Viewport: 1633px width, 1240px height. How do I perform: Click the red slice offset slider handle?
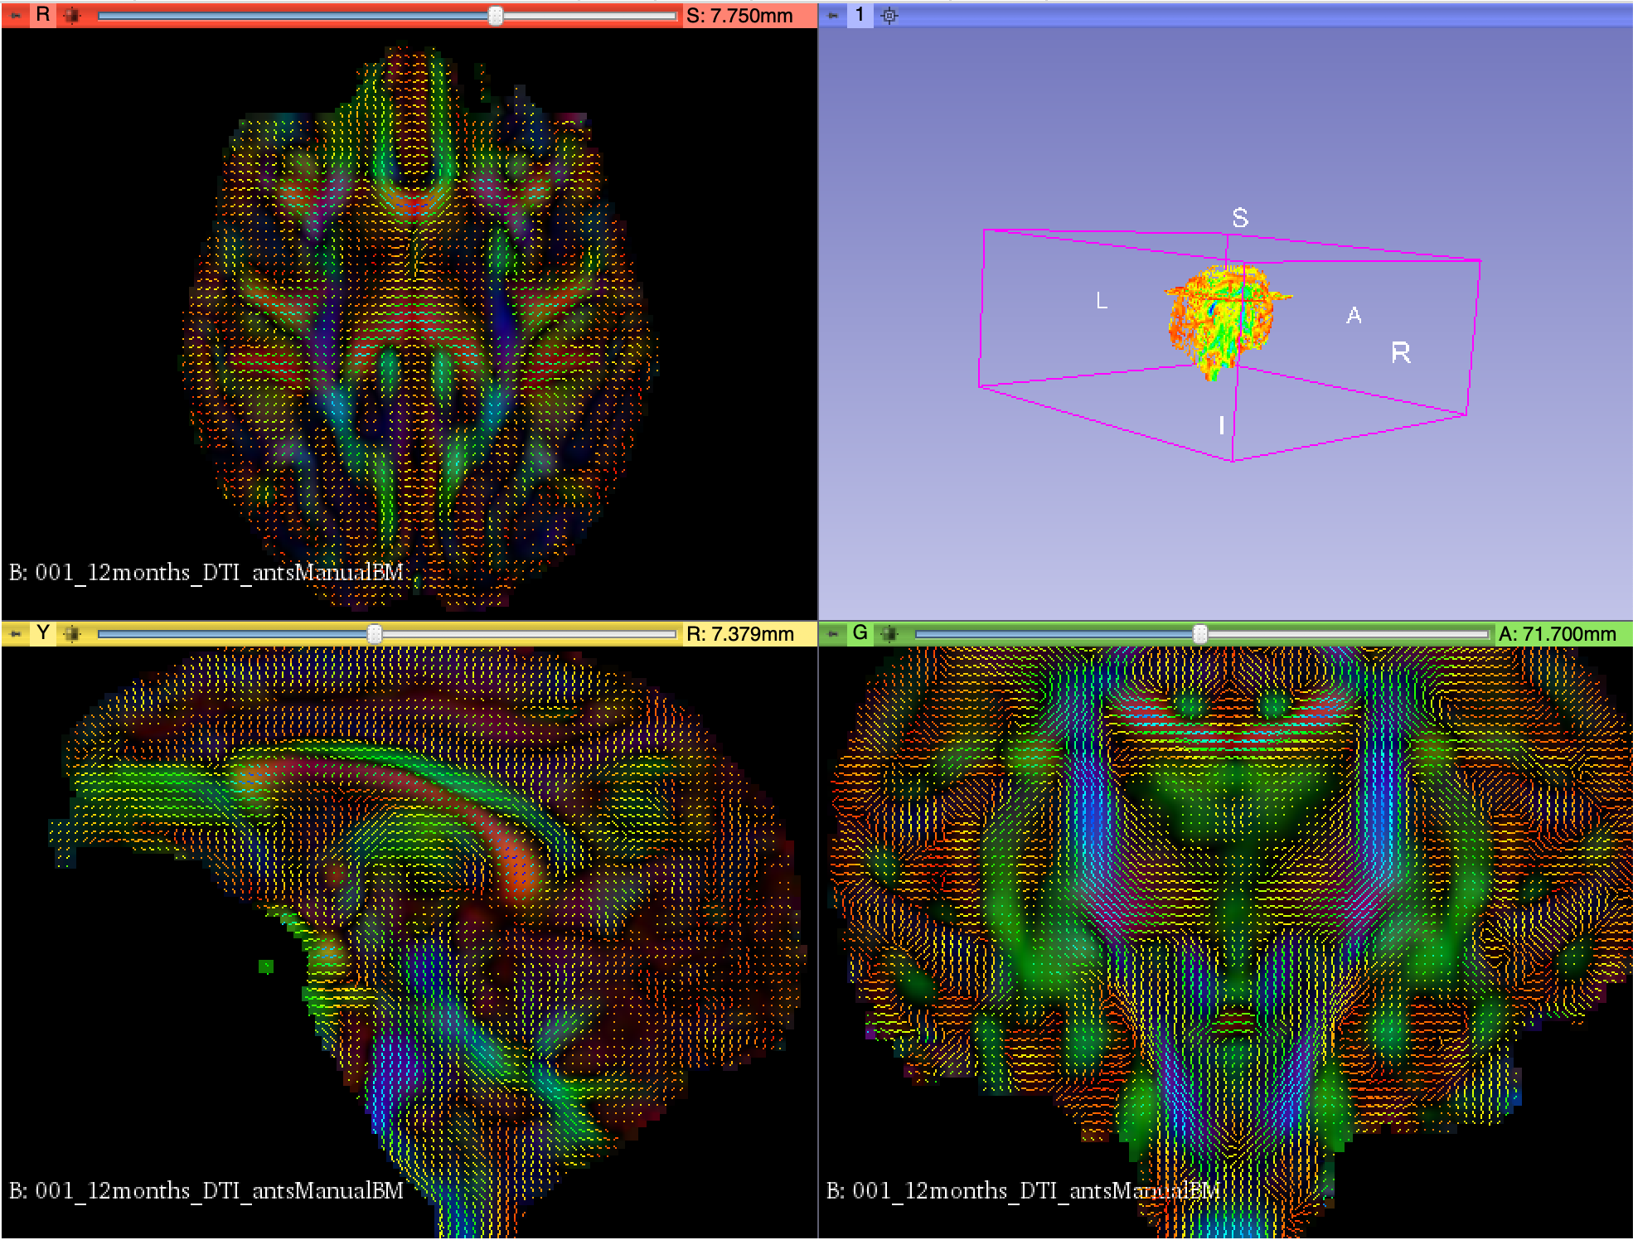[495, 15]
